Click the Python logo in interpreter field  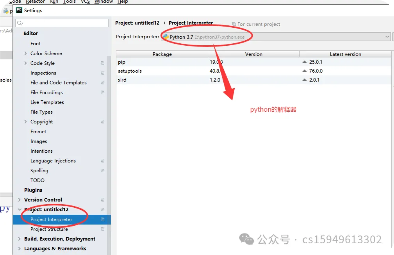(x=166, y=37)
